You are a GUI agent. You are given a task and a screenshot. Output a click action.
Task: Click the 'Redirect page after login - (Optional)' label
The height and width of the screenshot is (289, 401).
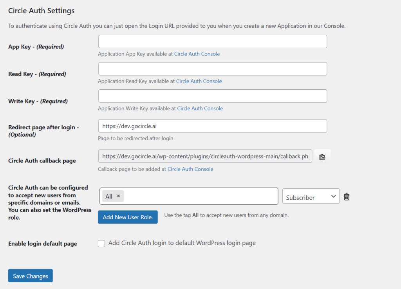[x=43, y=131]
